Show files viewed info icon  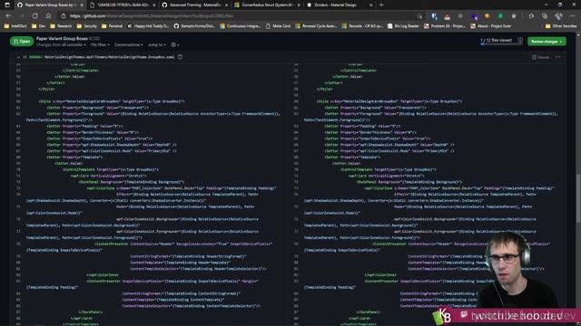[x=520, y=40]
